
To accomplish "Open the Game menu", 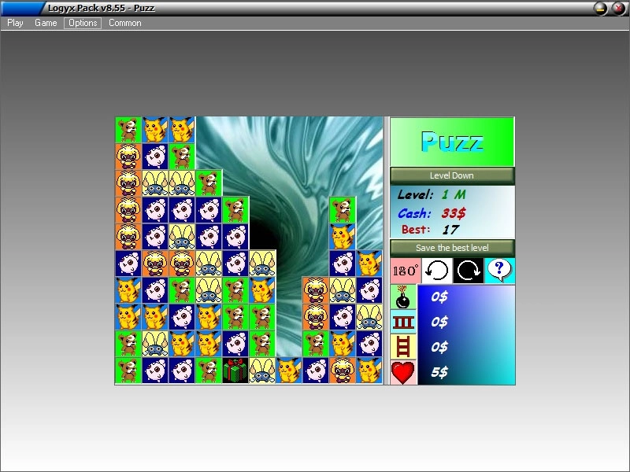I will click(x=46, y=23).
